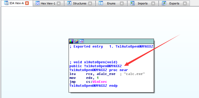This screenshot has width=199, height=98.
Task: Click the edit node text pencil icon
Action: [x=76, y=41]
